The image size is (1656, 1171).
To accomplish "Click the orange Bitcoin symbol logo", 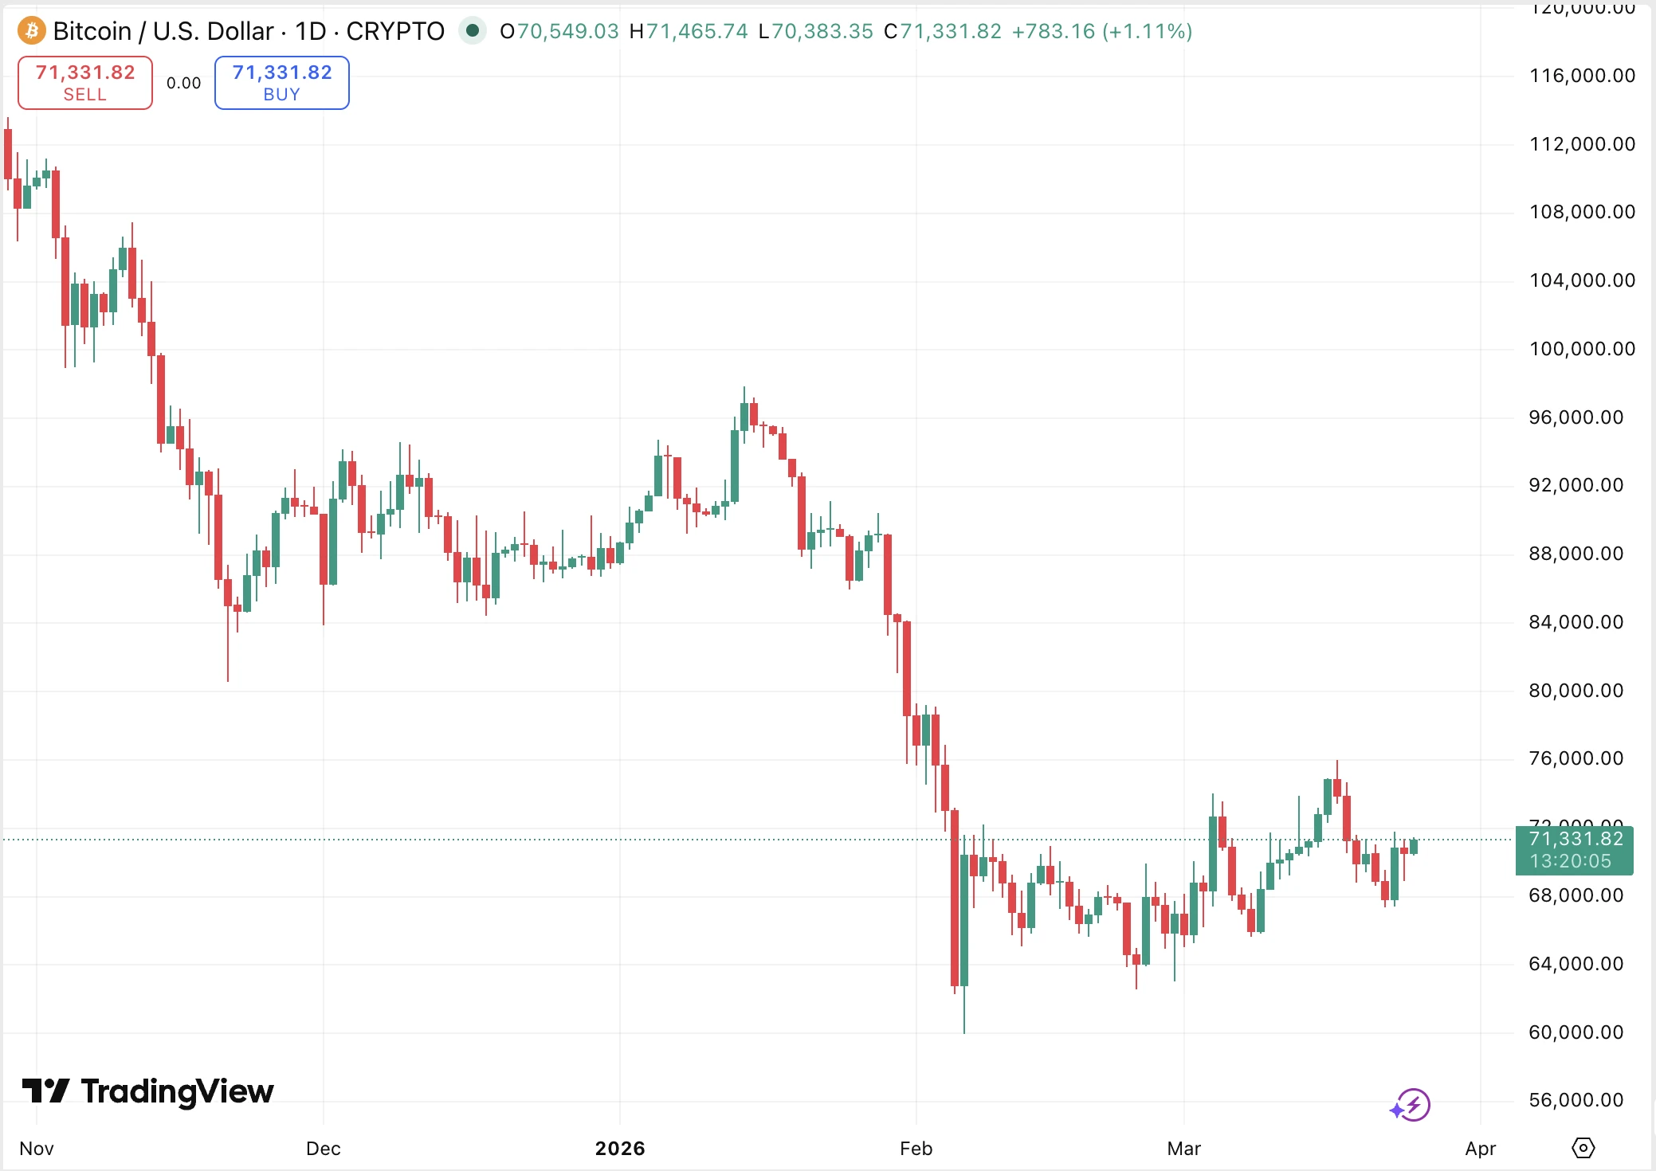I will (x=32, y=31).
